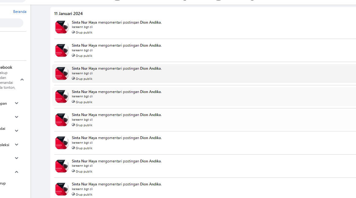
Task: Open the post thumbnail of the fourth activity entry
Action: click(x=62, y=97)
